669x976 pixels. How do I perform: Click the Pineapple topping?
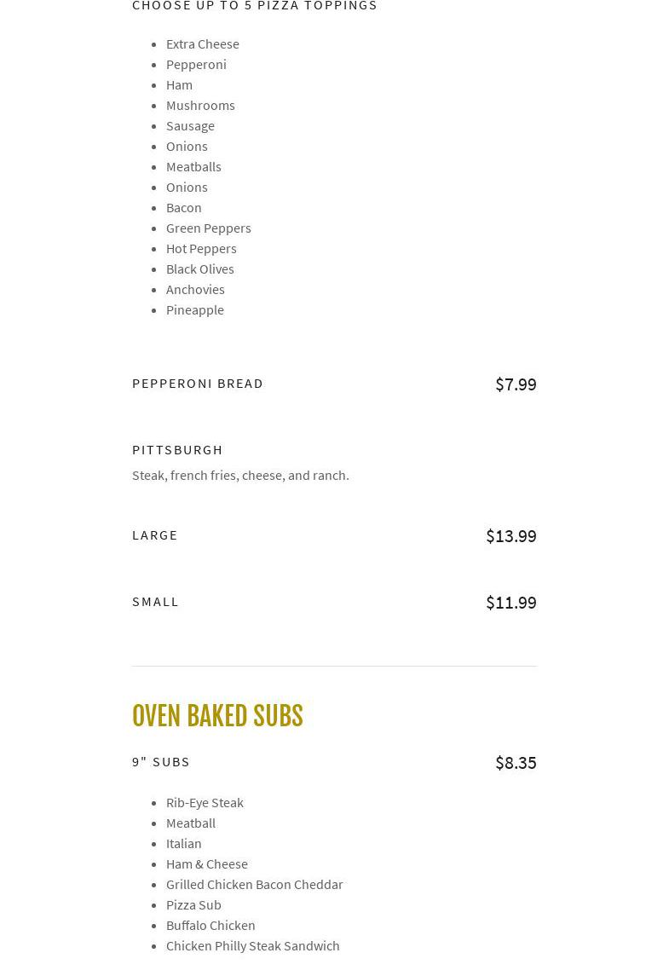pos(195,310)
